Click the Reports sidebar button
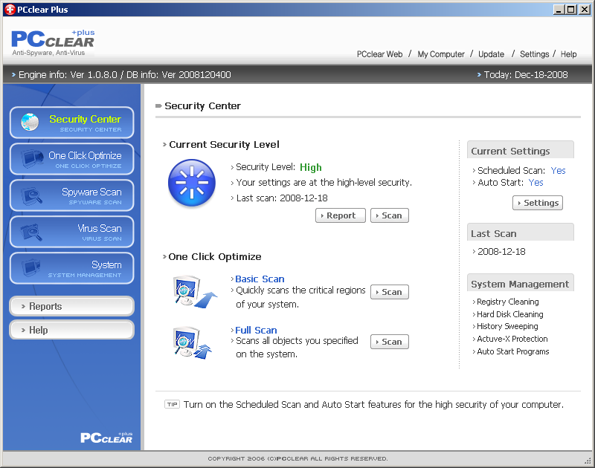 coord(71,306)
